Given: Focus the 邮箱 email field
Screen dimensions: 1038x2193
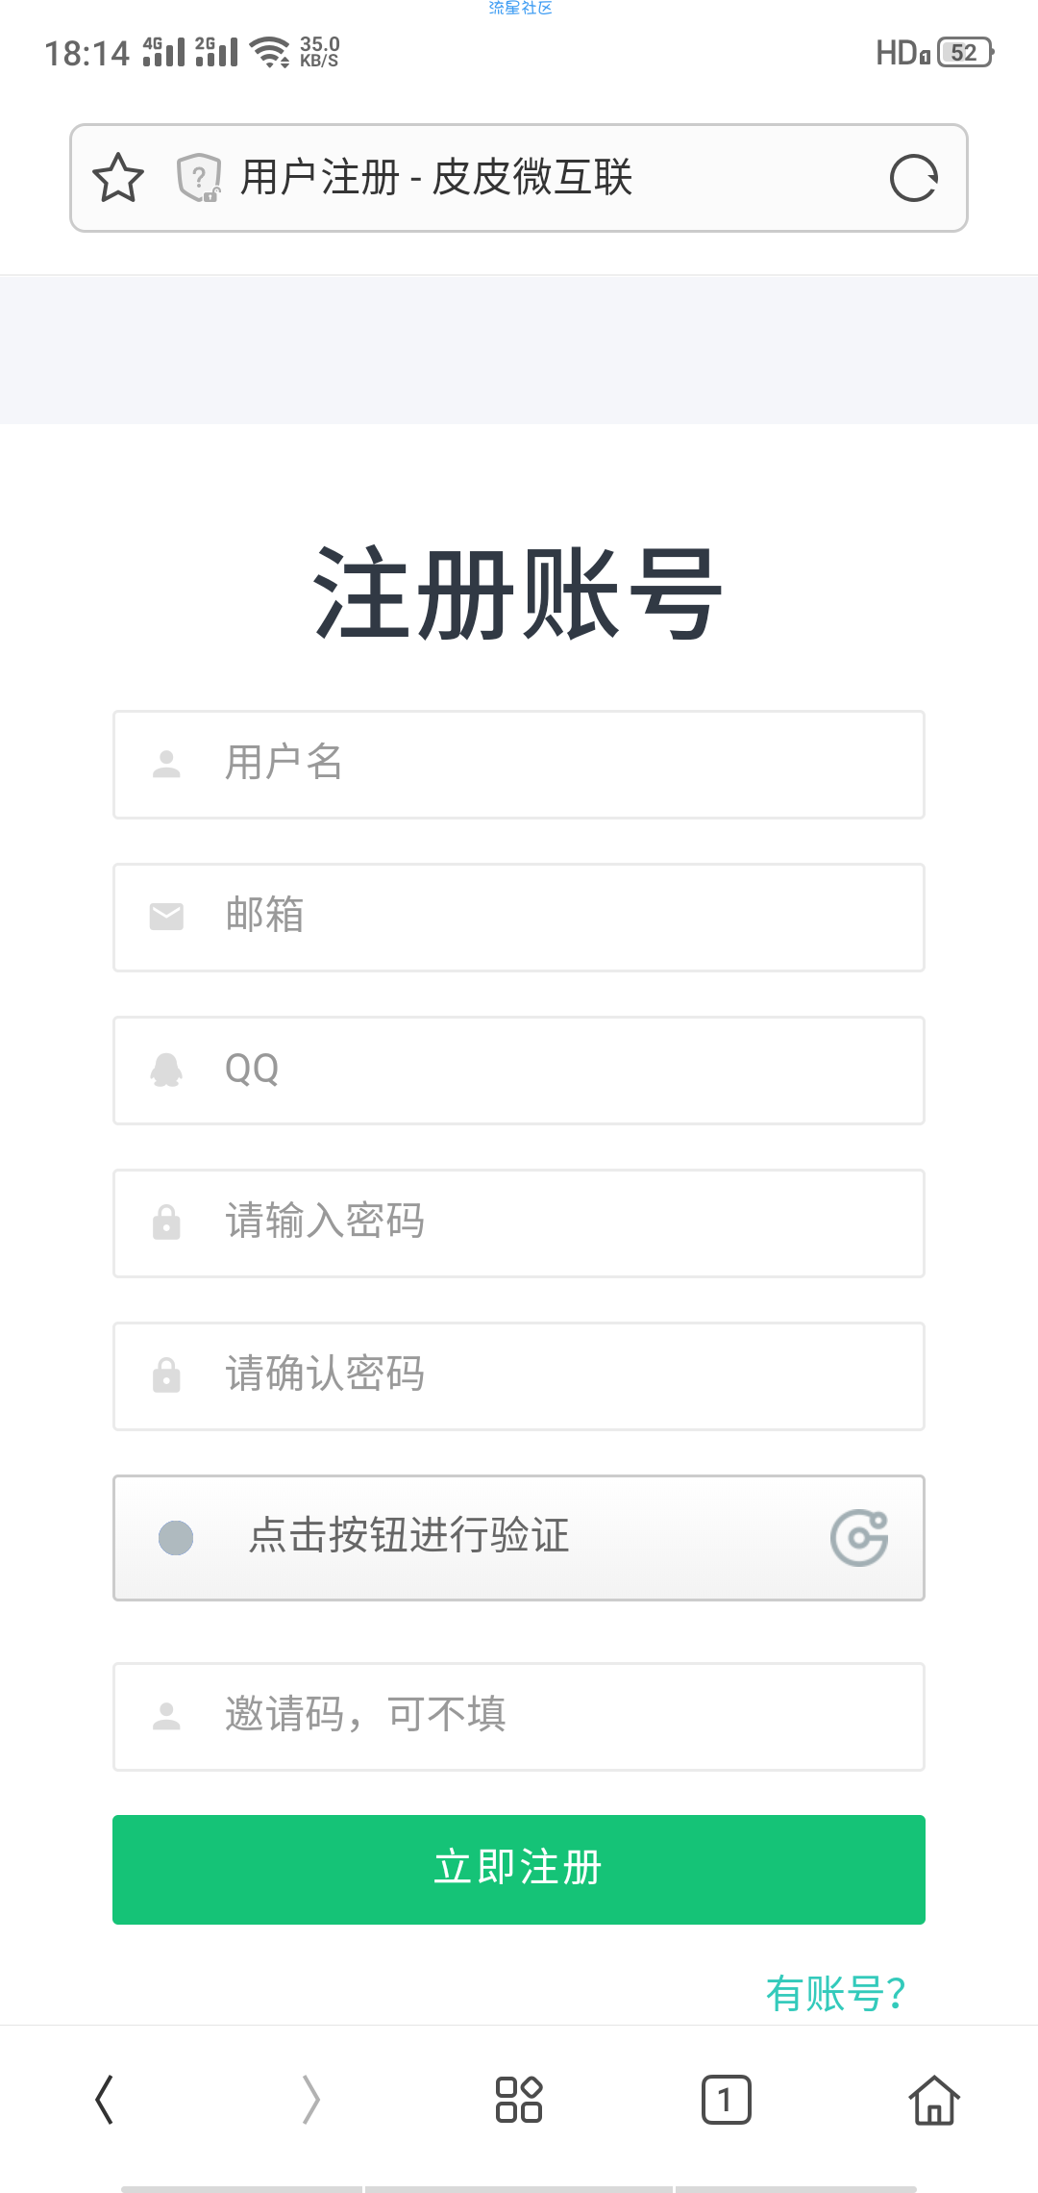Looking at the screenshot, I should pos(519,918).
